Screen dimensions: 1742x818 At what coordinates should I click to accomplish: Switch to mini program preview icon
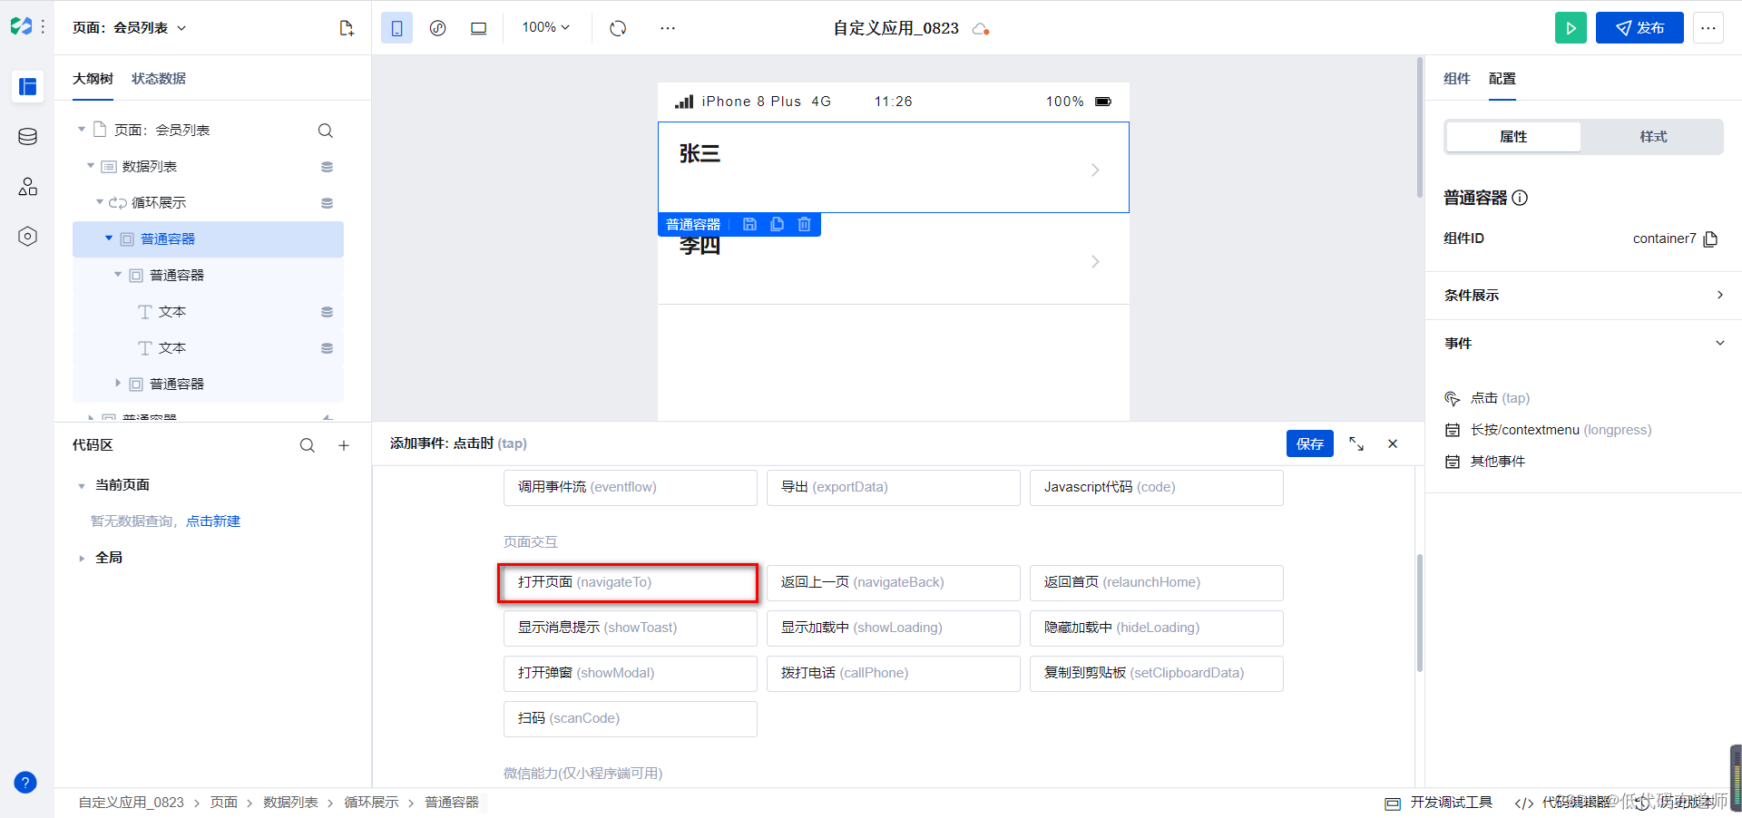pyautogui.click(x=437, y=28)
